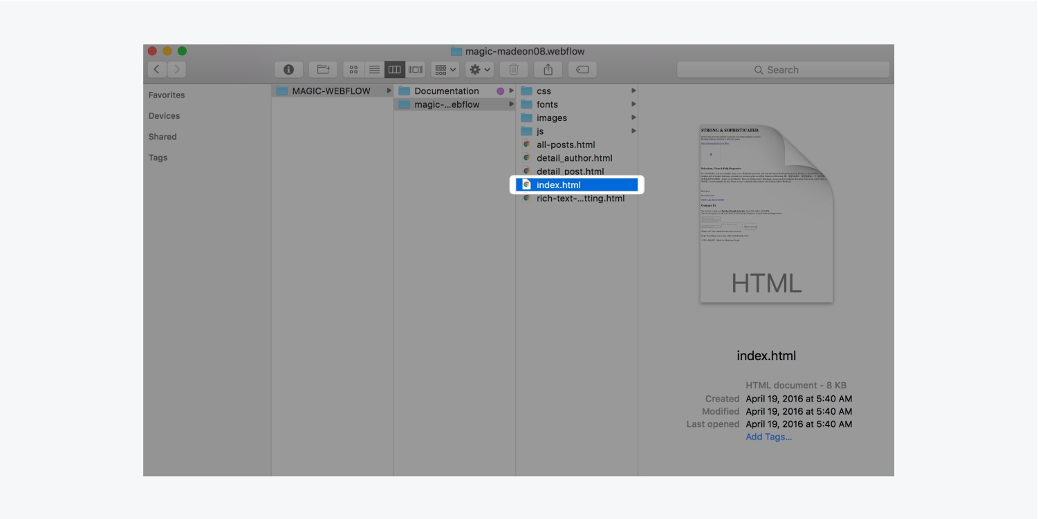The height and width of the screenshot is (519, 1038).
Task: Switch to list view
Action: 374,70
